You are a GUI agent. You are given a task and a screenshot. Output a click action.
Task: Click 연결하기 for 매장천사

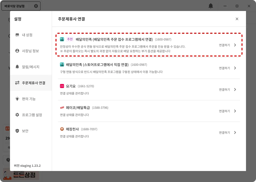click(x=224, y=132)
